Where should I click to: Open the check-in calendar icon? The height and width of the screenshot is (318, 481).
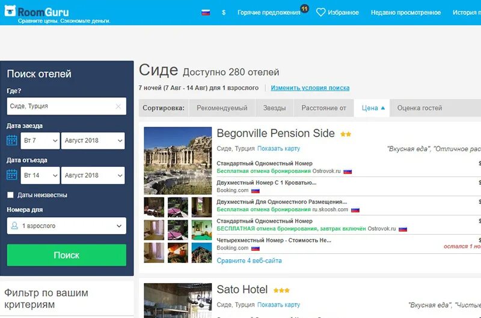[12, 140]
